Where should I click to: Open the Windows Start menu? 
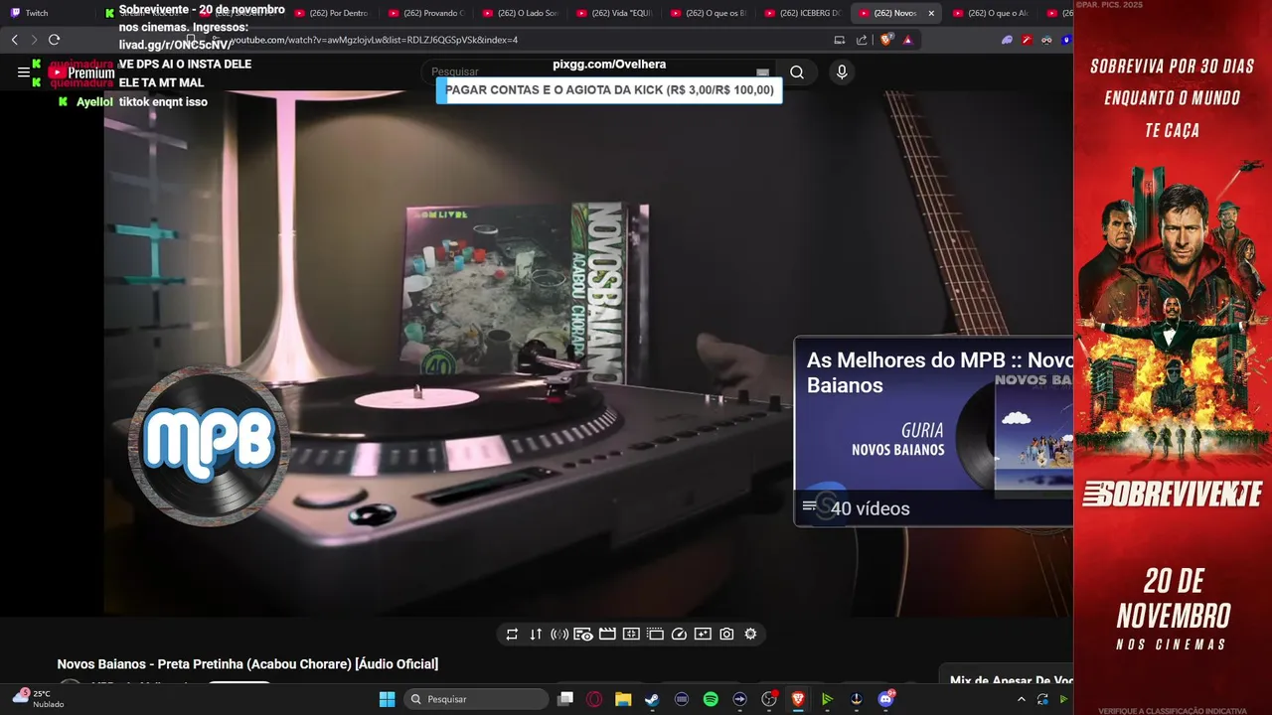coord(387,699)
